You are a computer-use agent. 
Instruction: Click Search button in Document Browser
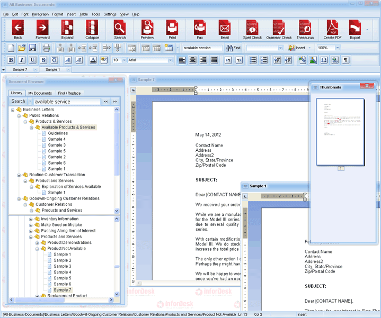click(18, 102)
